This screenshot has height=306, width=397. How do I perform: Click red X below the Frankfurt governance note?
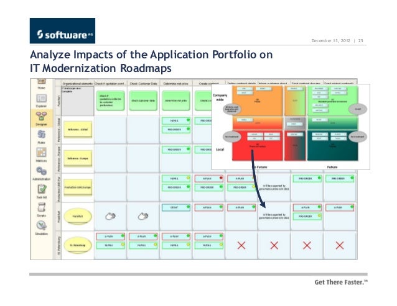click(x=274, y=245)
